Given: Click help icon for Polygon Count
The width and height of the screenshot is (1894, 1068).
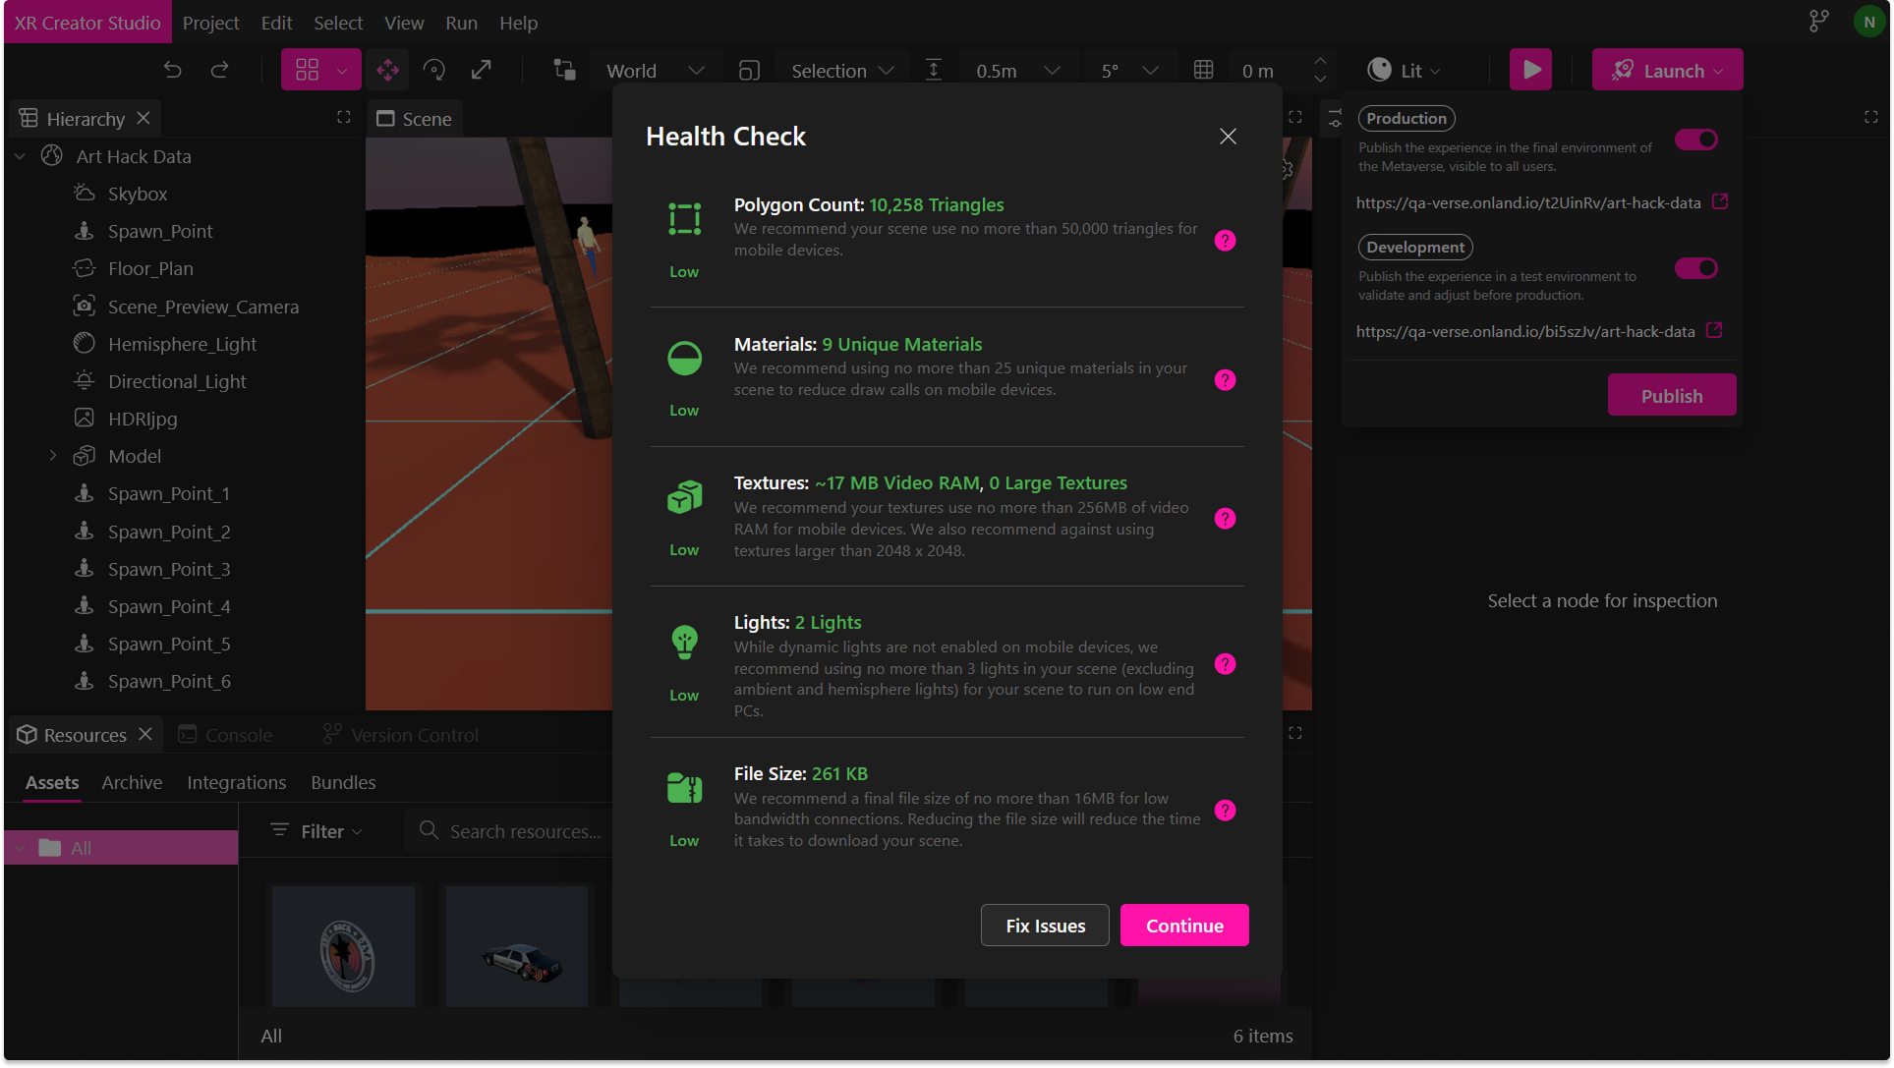Looking at the screenshot, I should pos(1225,241).
